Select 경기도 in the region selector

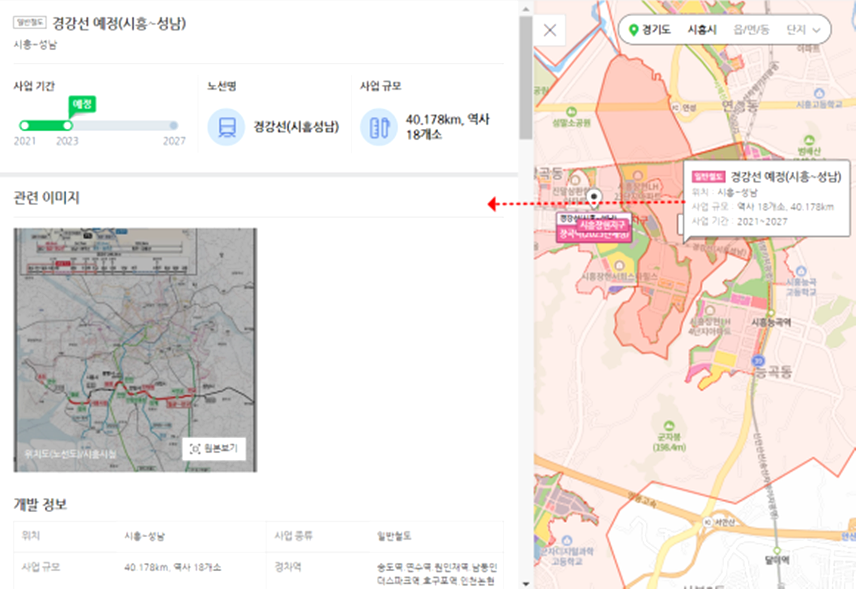click(656, 30)
